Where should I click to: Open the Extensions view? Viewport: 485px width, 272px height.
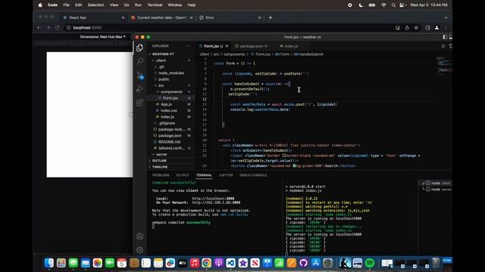click(139, 103)
